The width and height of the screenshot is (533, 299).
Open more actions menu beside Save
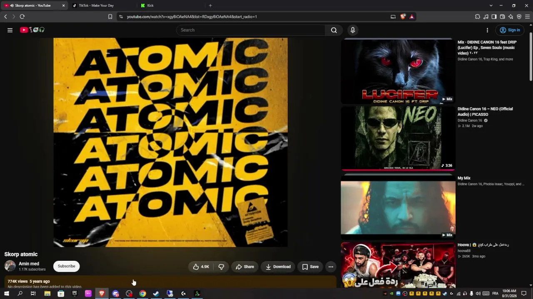click(331, 267)
